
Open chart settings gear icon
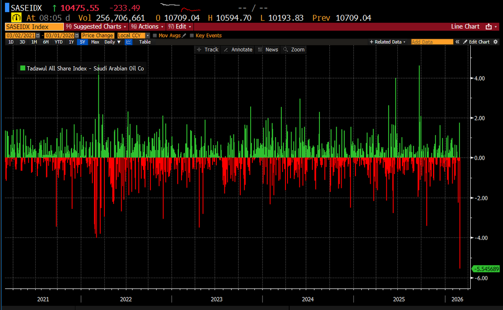(x=495, y=42)
